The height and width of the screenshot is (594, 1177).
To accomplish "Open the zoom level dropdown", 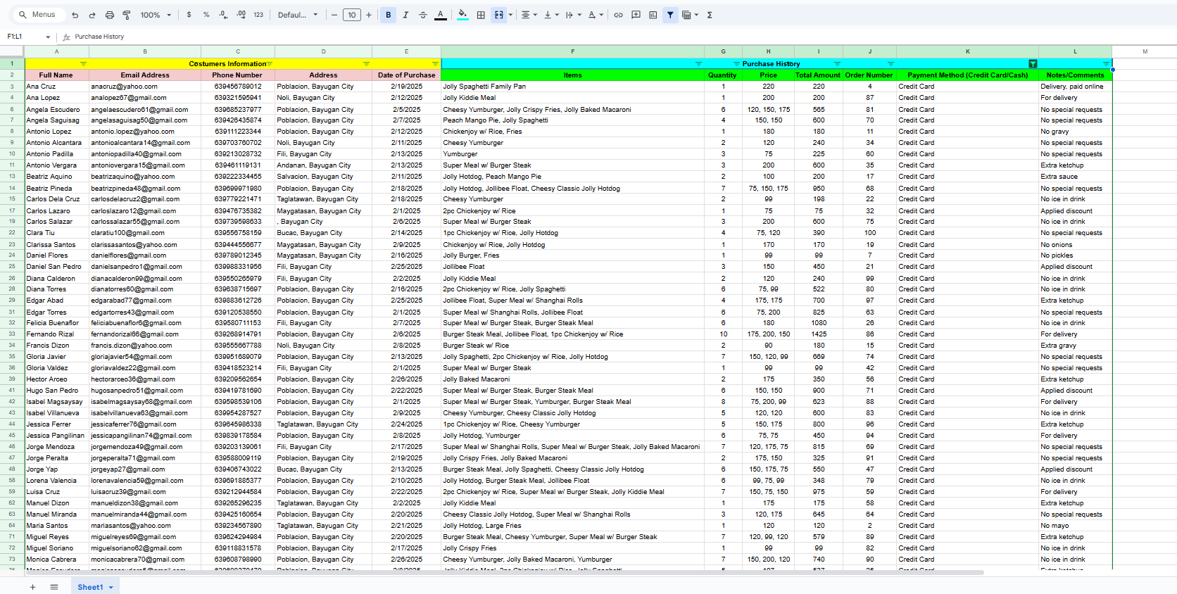I will (156, 15).
